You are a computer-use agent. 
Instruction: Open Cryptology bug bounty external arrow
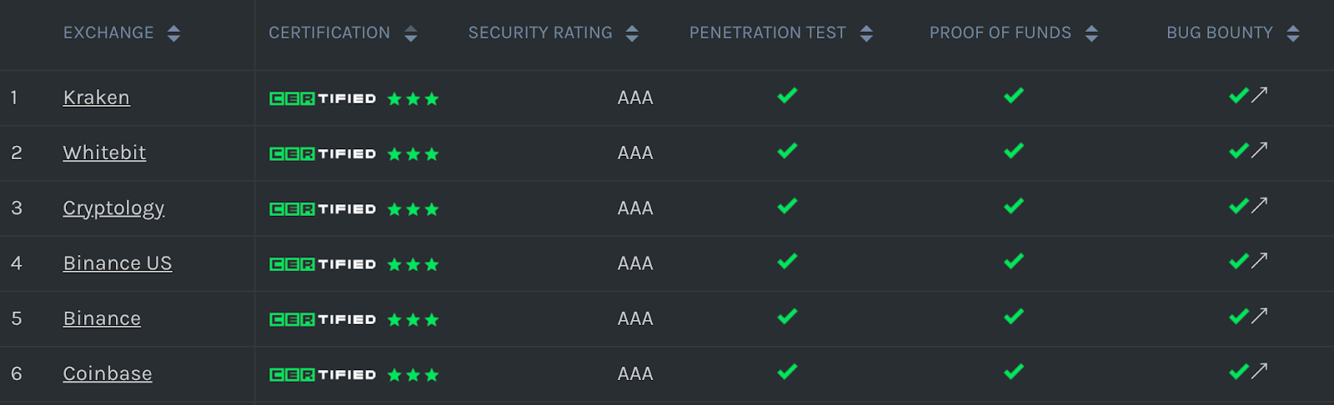1259,205
